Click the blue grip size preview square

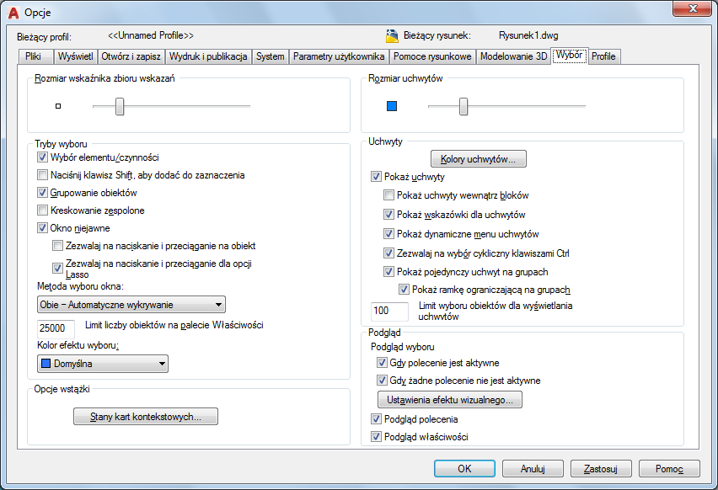pyautogui.click(x=391, y=106)
